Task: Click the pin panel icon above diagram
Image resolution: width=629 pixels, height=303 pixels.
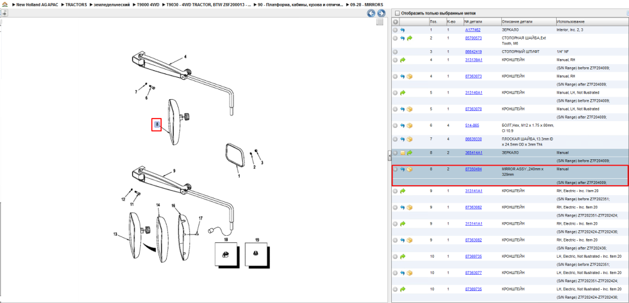Action: (x=4, y=13)
